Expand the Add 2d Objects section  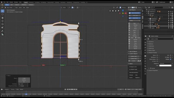click(133, 51)
